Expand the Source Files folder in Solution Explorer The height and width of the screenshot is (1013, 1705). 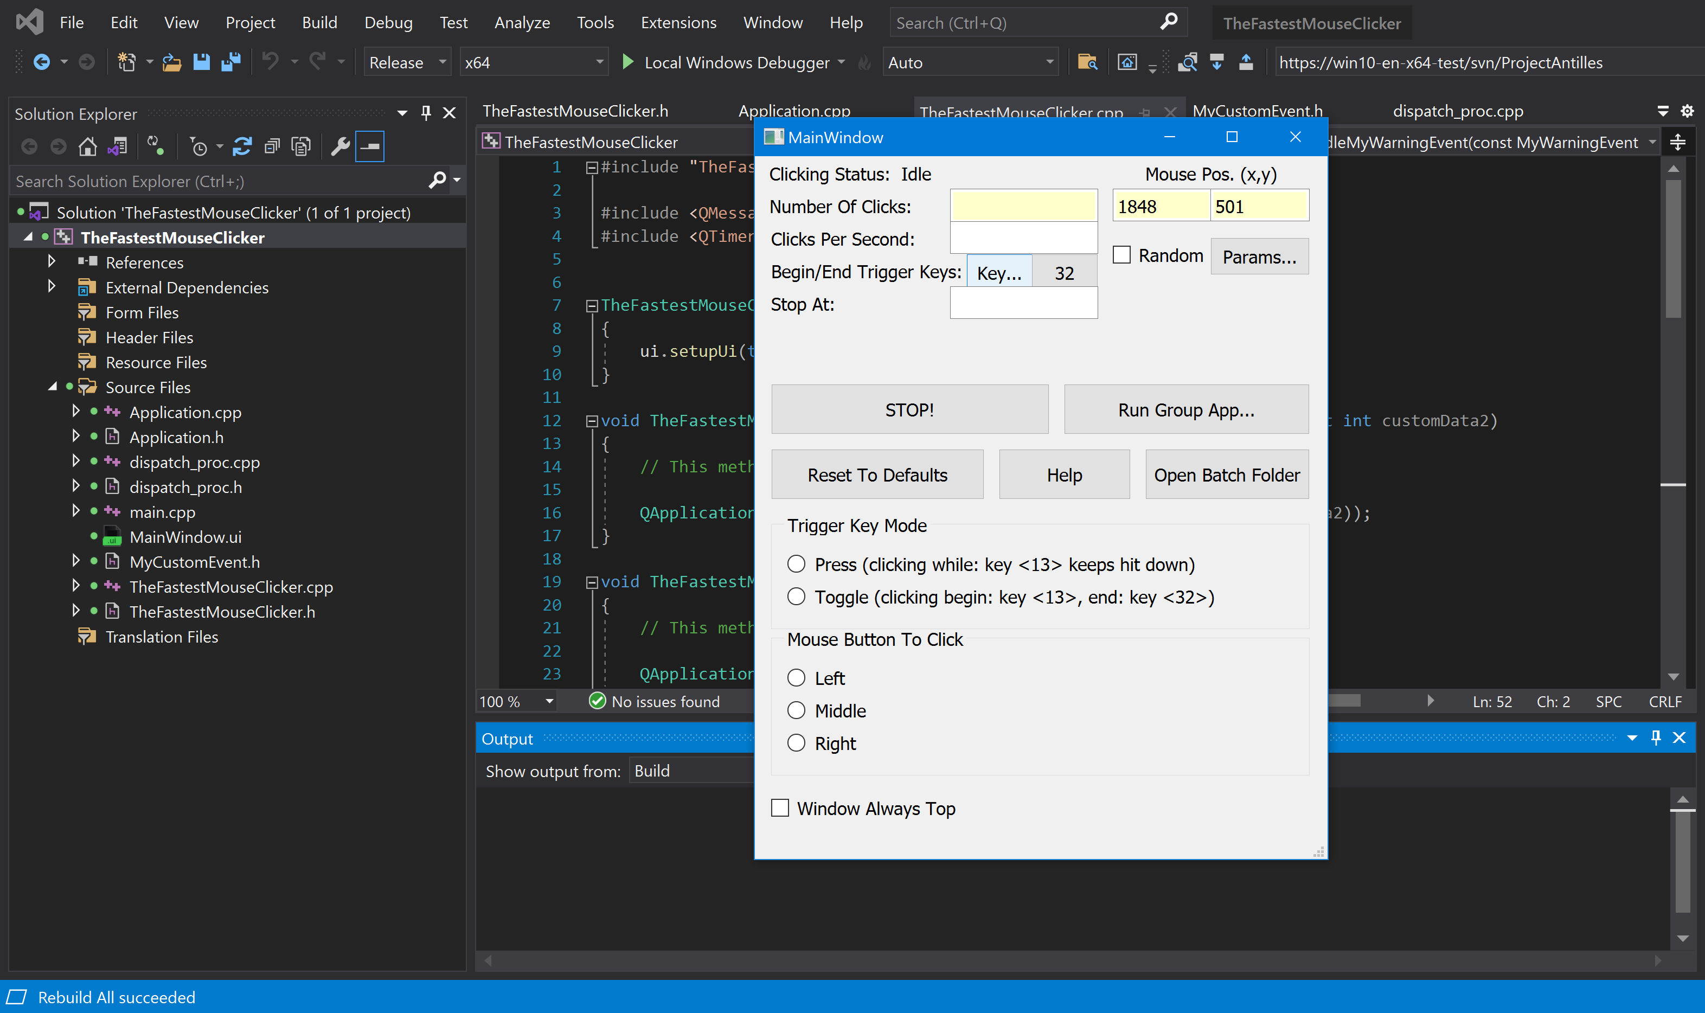(52, 386)
